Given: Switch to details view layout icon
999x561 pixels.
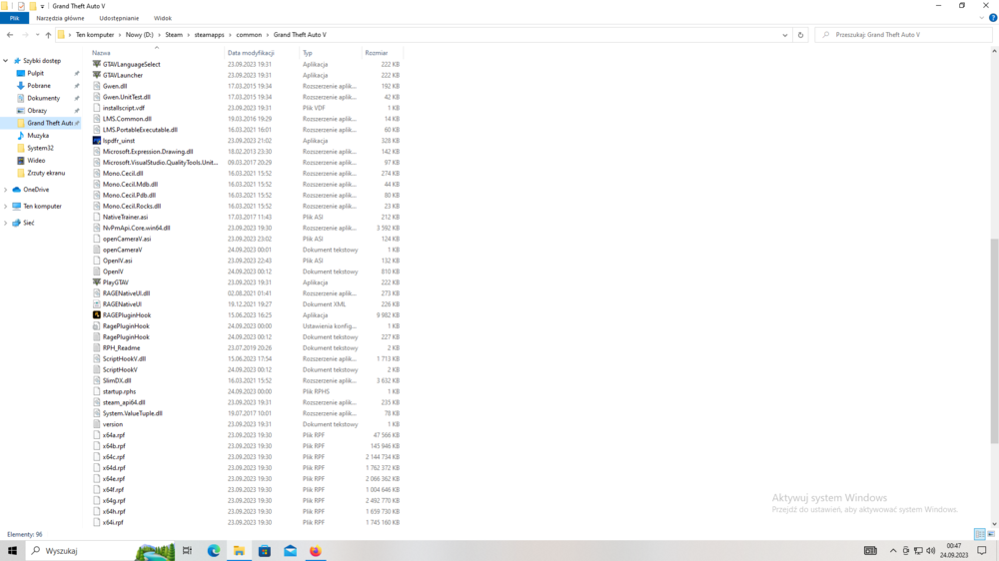Looking at the screenshot, I should (x=980, y=534).
